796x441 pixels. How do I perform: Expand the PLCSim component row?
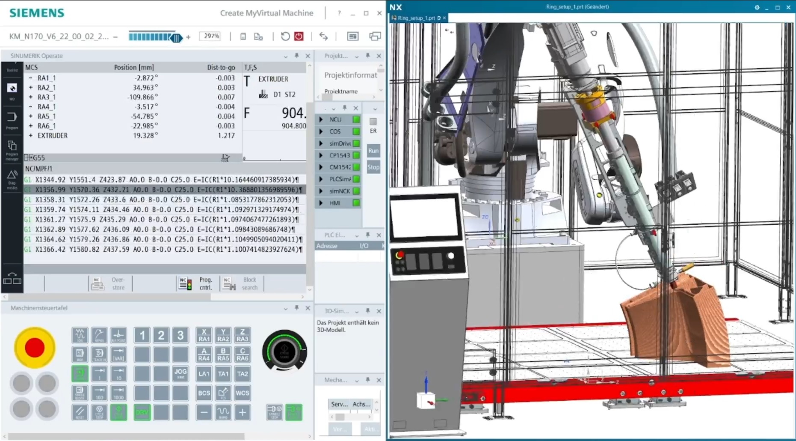point(321,179)
